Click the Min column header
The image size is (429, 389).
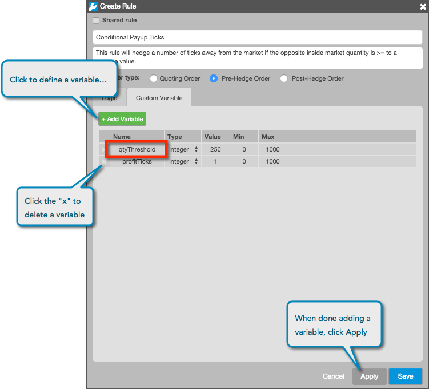pyautogui.click(x=244, y=137)
